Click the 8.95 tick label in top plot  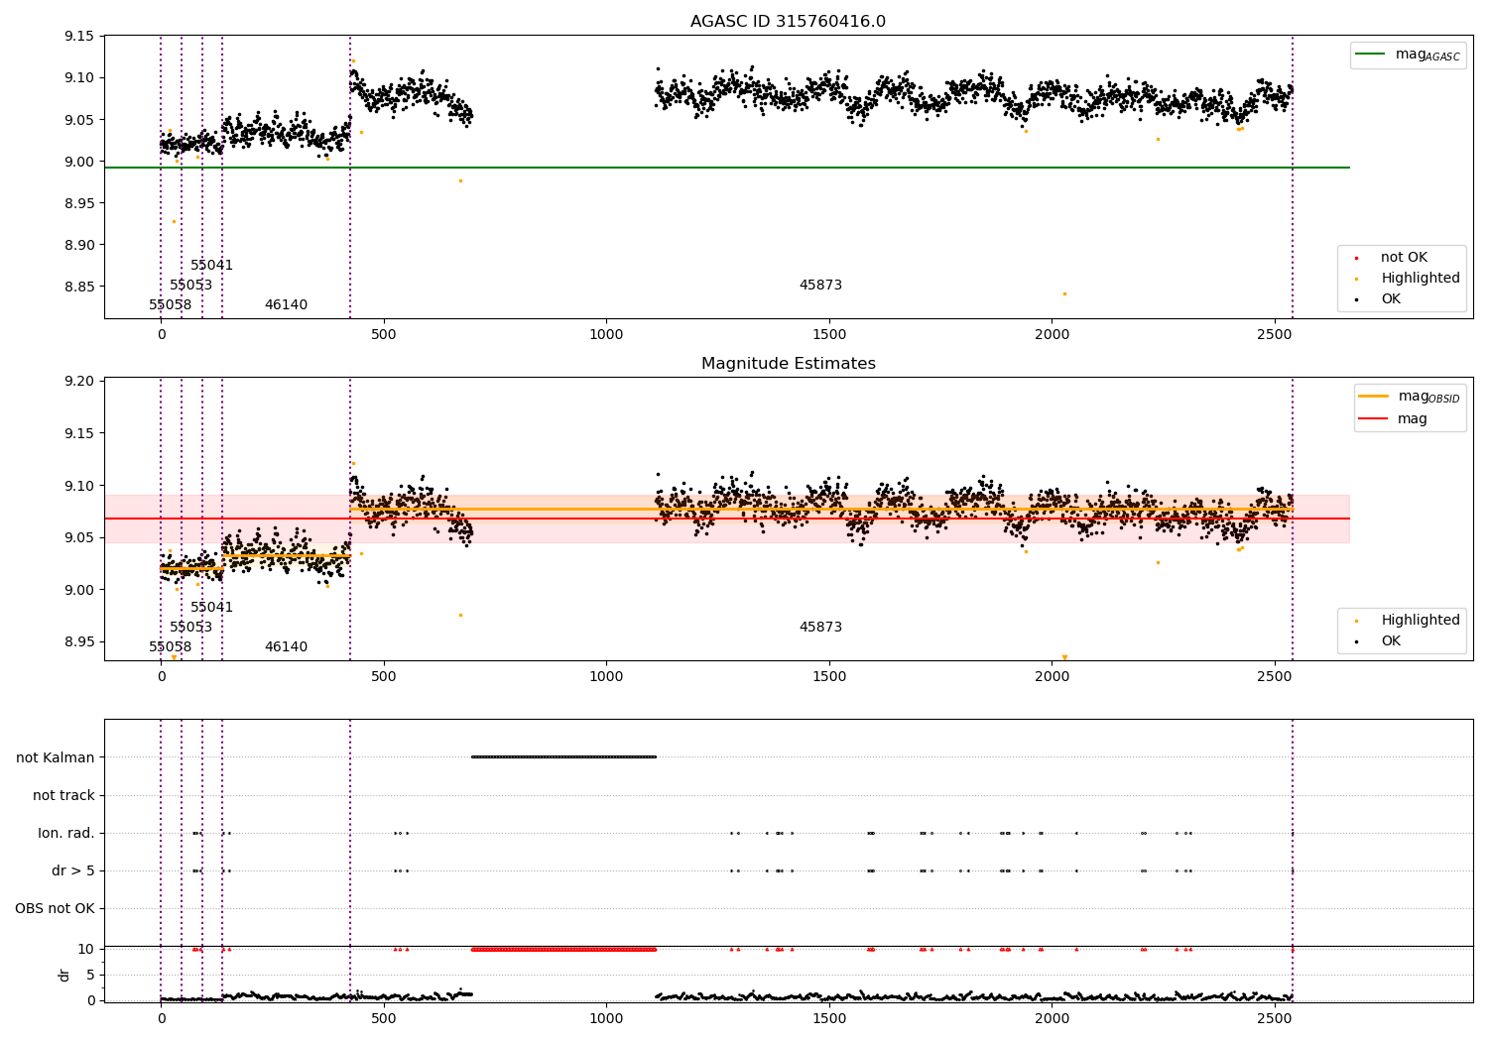point(78,204)
